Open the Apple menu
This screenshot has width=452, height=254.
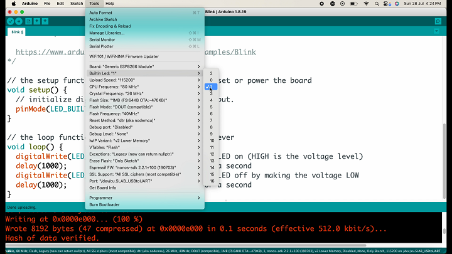click(x=14, y=4)
